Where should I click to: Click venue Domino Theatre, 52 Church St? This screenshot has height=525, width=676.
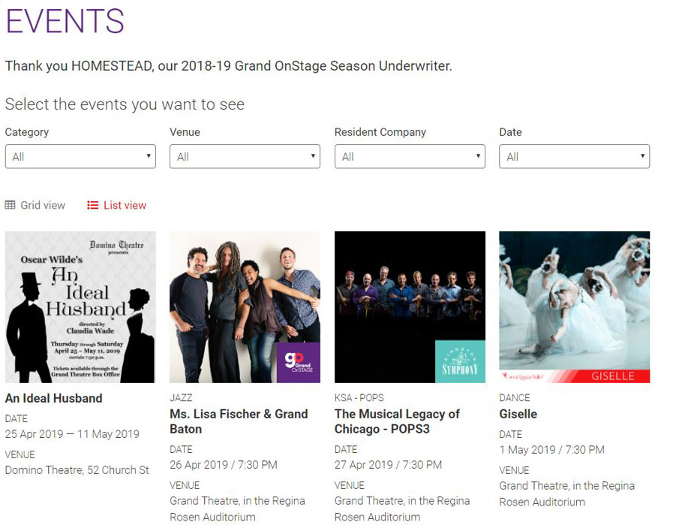[x=77, y=470]
